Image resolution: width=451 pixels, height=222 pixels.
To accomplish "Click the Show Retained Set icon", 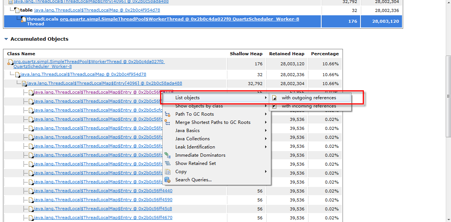I will 168,163.
